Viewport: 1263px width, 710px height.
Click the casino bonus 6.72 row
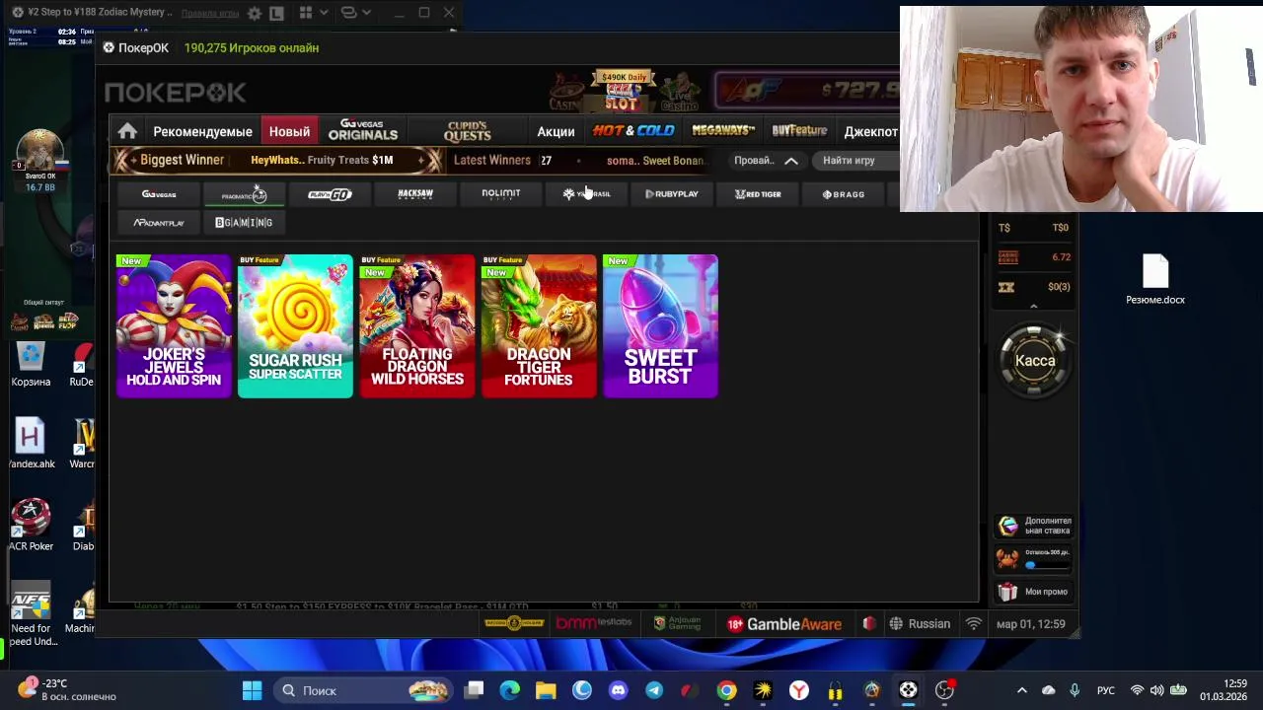pyautogui.click(x=1033, y=257)
